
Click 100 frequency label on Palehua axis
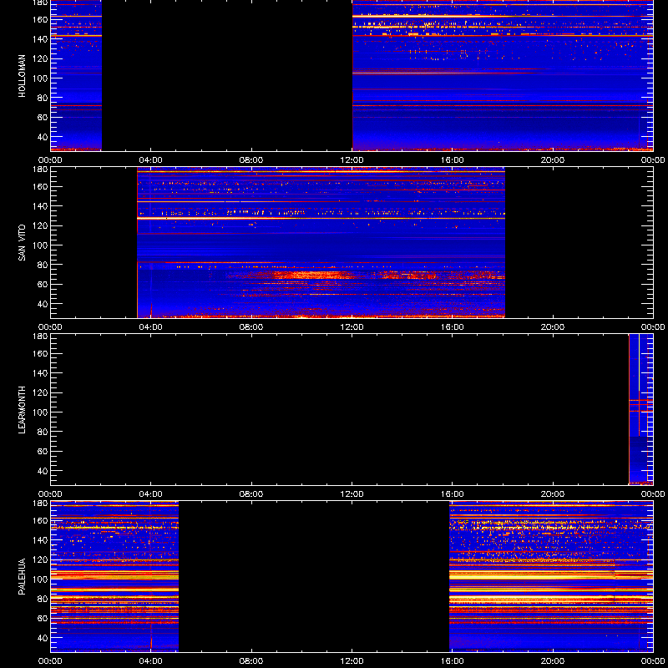[42, 579]
